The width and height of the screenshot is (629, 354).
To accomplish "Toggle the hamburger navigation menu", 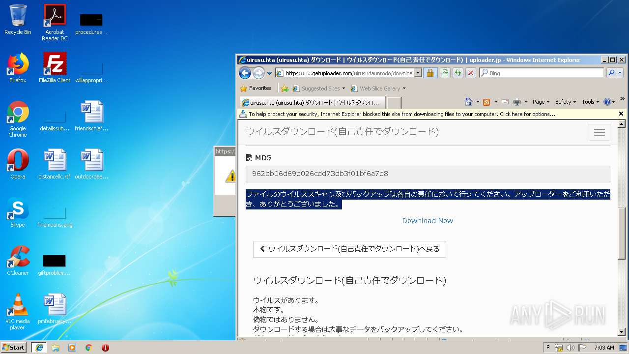I will click(x=599, y=132).
